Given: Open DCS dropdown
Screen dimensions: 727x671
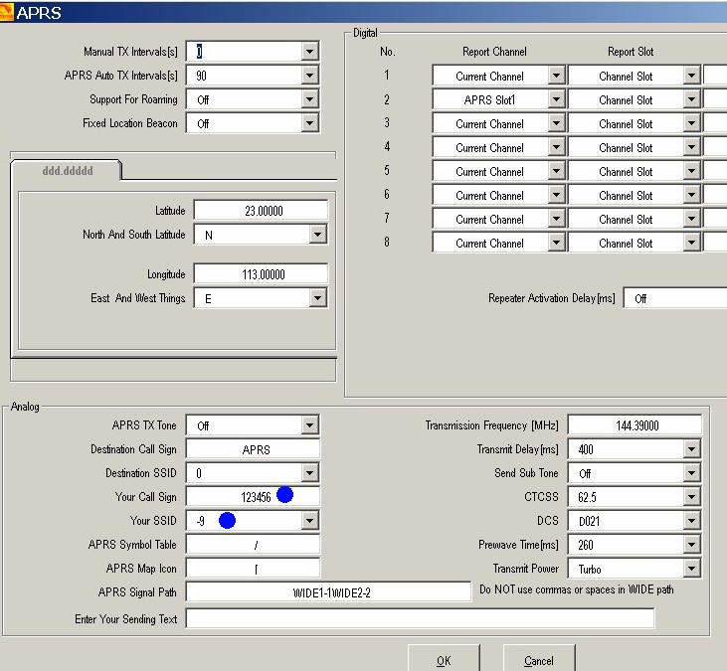Looking at the screenshot, I should pos(691,521).
